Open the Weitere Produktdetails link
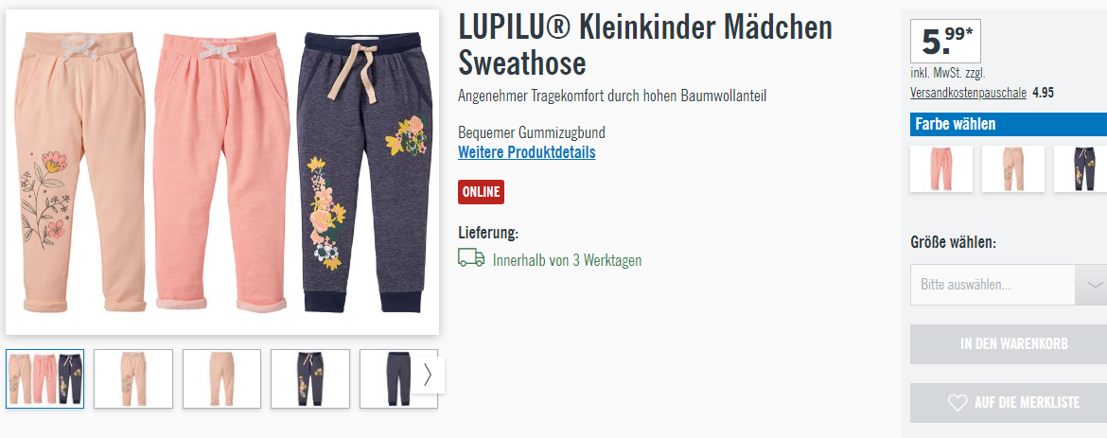 (x=527, y=152)
